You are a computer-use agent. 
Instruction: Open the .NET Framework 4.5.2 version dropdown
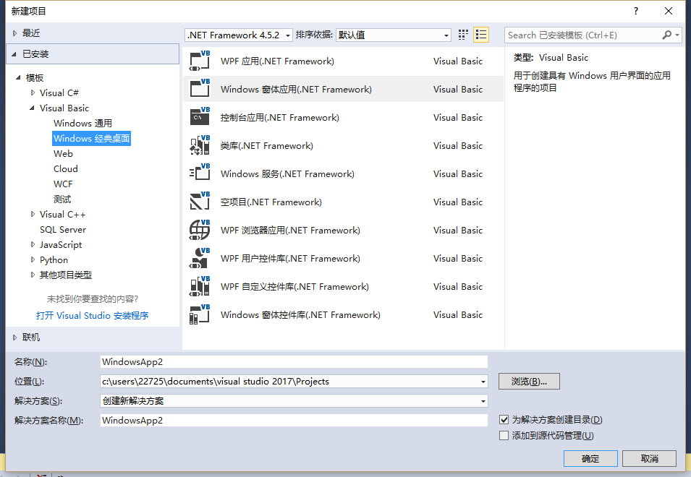click(x=239, y=35)
